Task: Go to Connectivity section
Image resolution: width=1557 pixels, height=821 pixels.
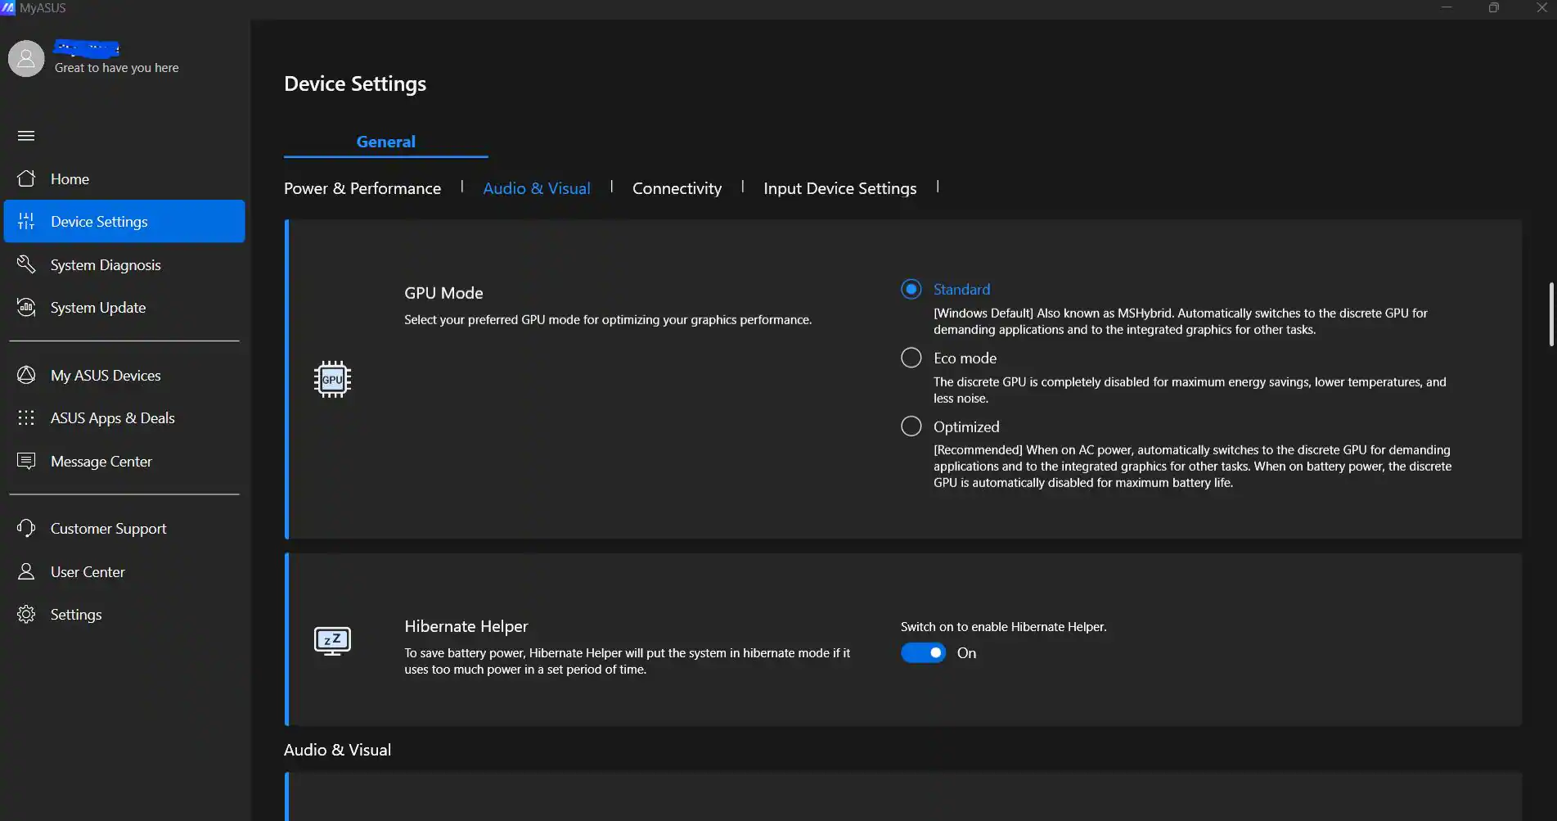Action: [677, 188]
